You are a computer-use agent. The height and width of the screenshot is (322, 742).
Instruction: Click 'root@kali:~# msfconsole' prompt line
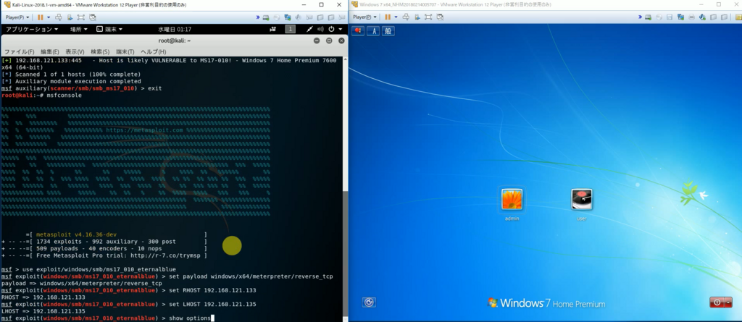[x=41, y=95]
